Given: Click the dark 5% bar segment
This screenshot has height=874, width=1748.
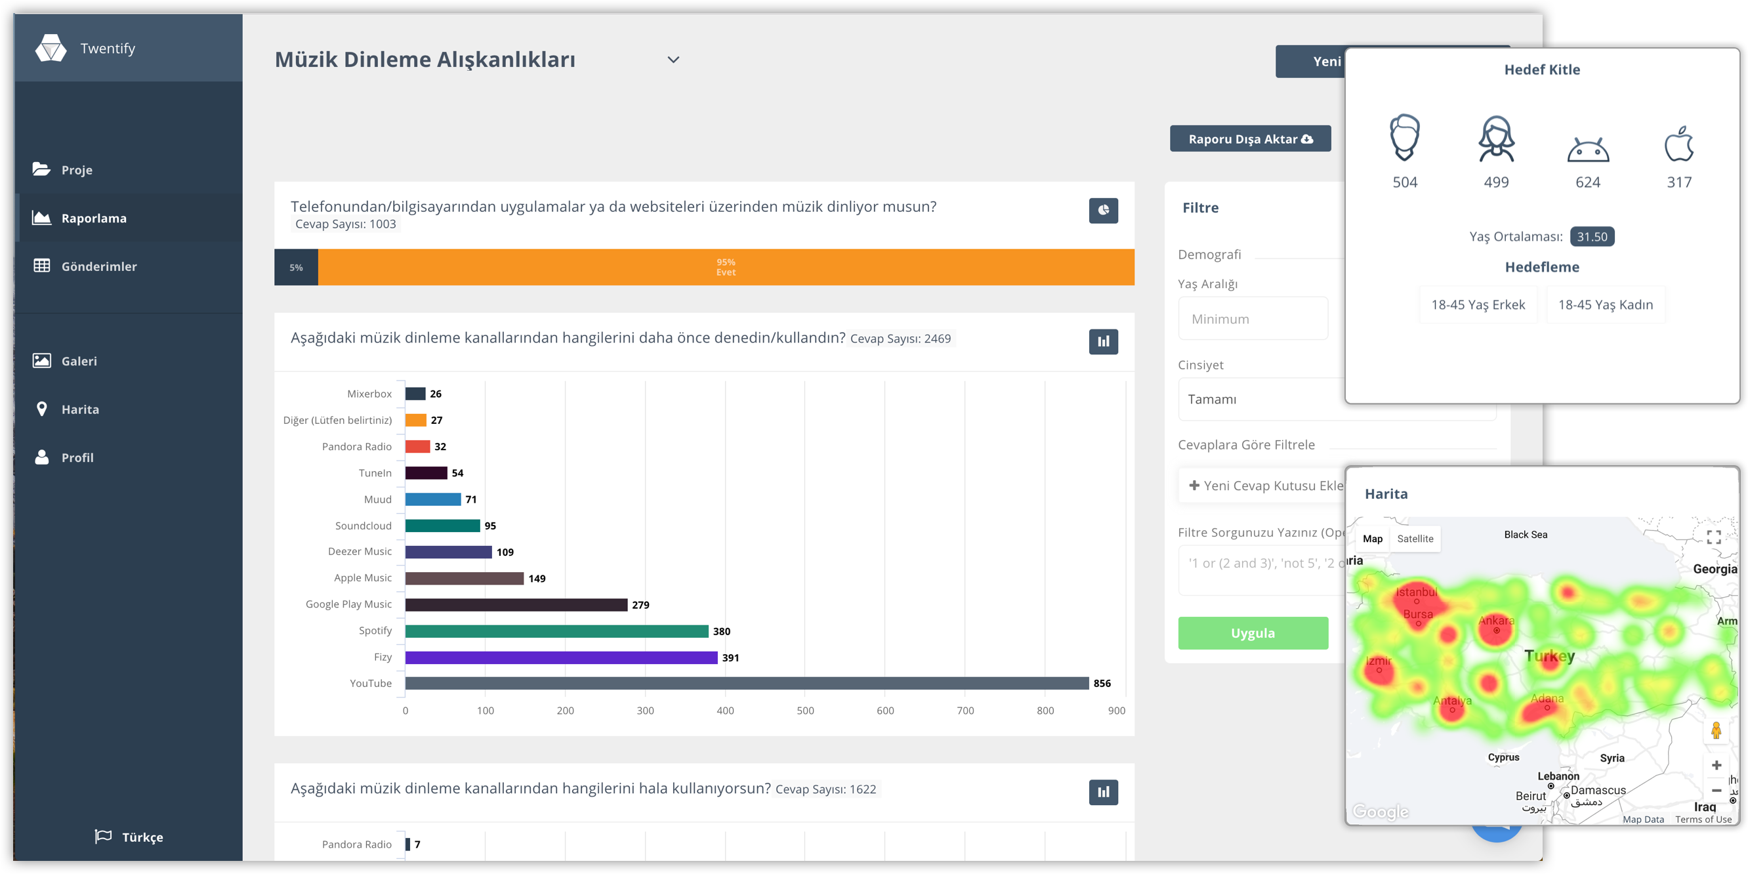Looking at the screenshot, I should (x=296, y=266).
